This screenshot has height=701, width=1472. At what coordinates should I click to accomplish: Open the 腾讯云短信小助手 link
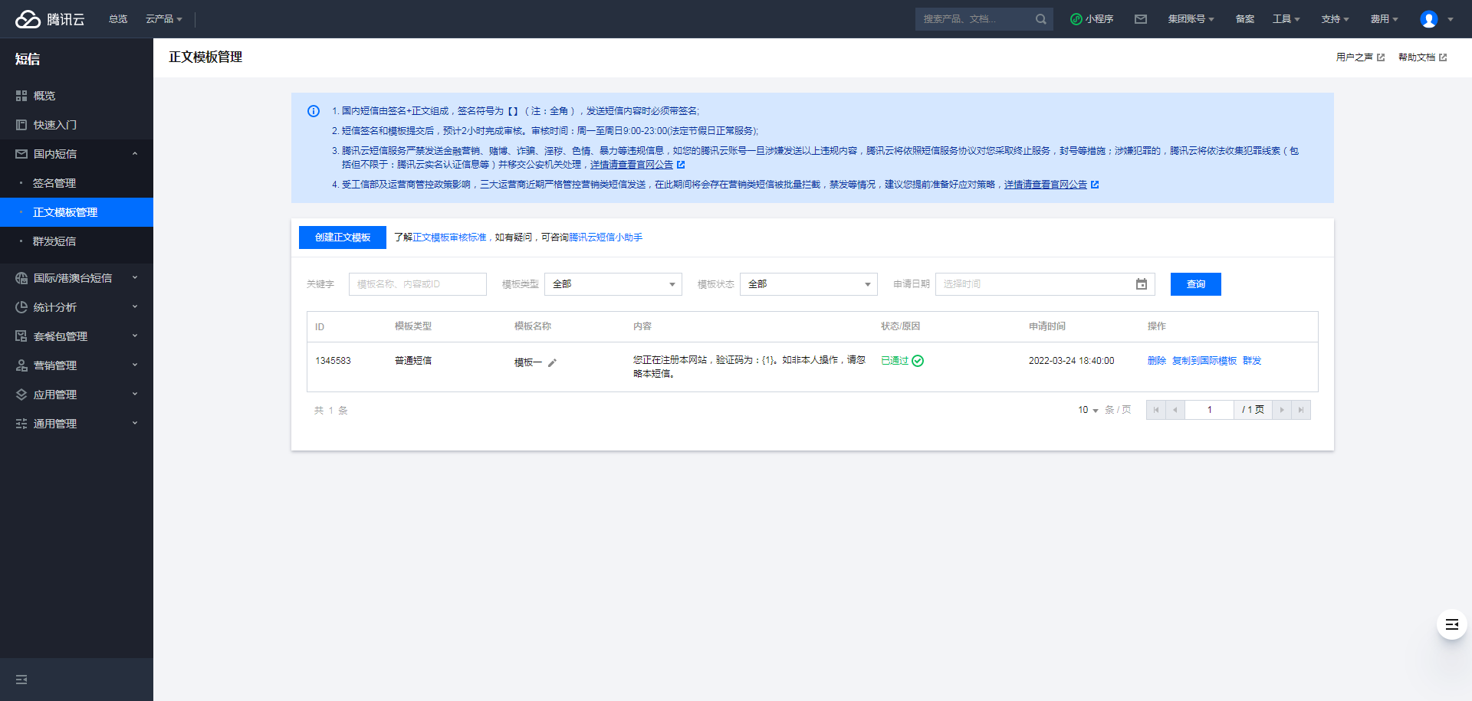tap(606, 237)
